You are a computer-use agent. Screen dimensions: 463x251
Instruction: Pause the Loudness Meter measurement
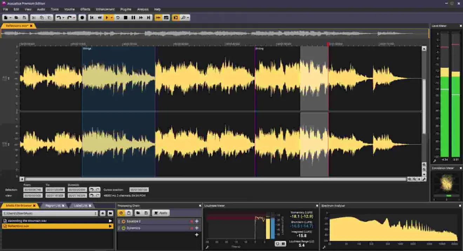[x=284, y=243]
